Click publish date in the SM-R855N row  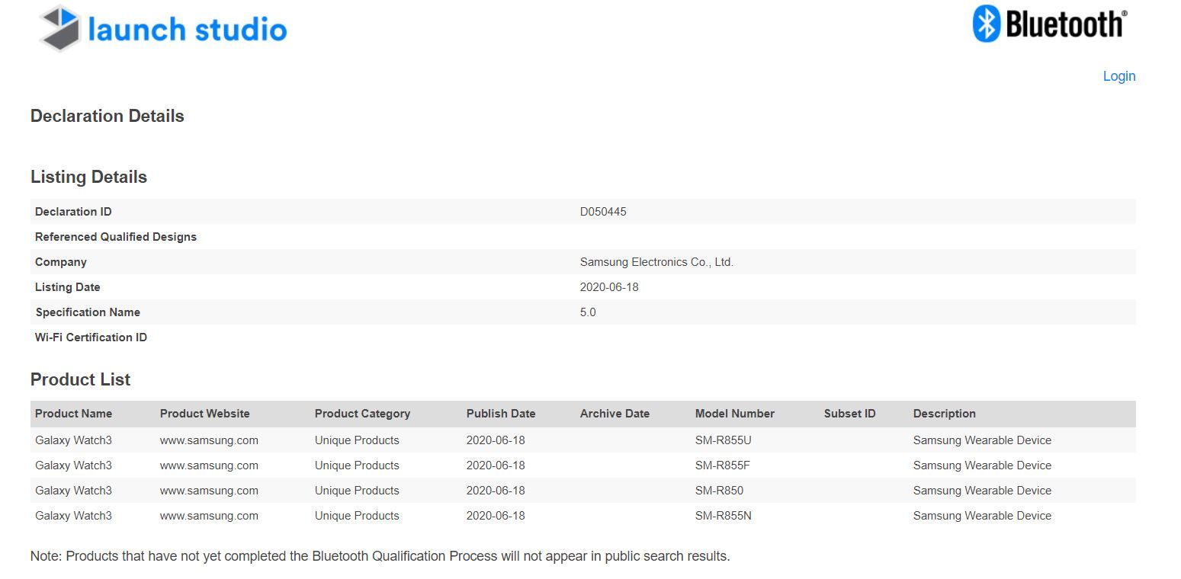tap(496, 516)
